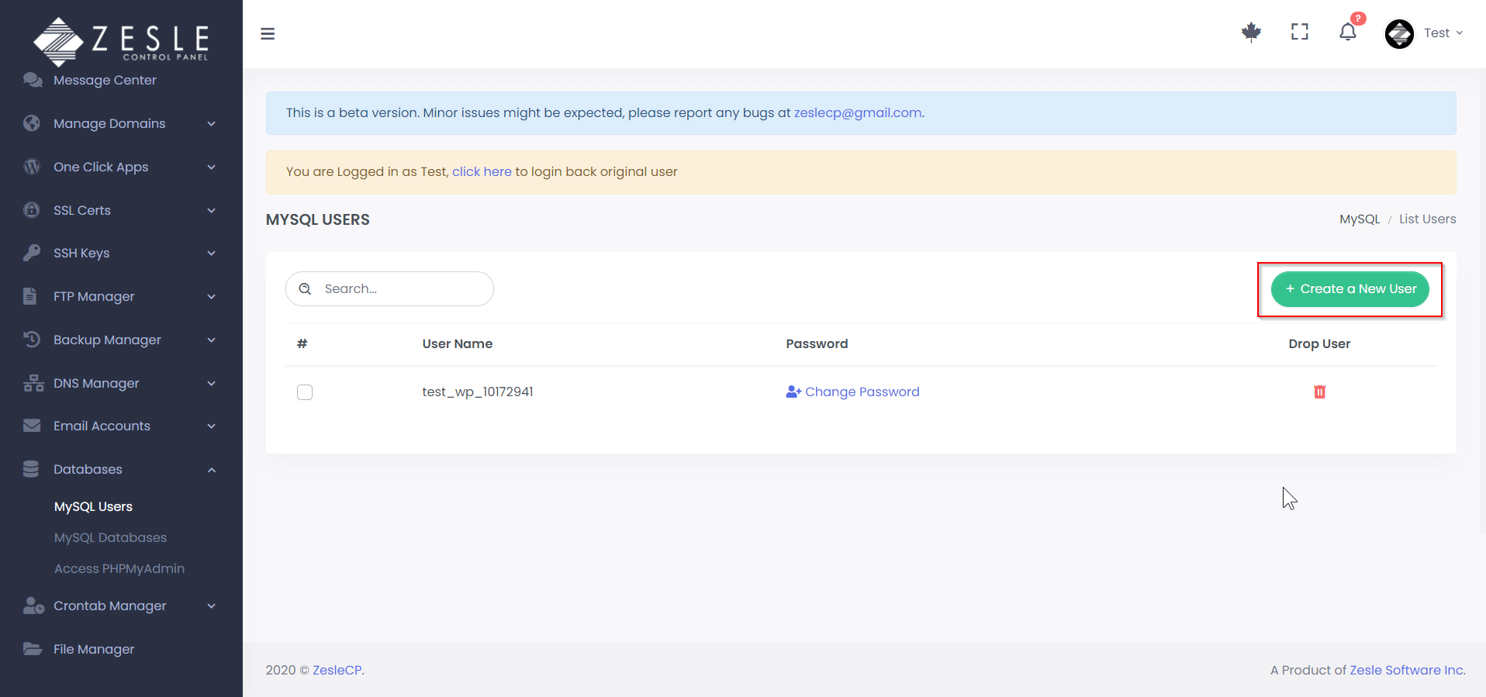Select Access PHPMyAdmin in sidebar

tap(119, 569)
